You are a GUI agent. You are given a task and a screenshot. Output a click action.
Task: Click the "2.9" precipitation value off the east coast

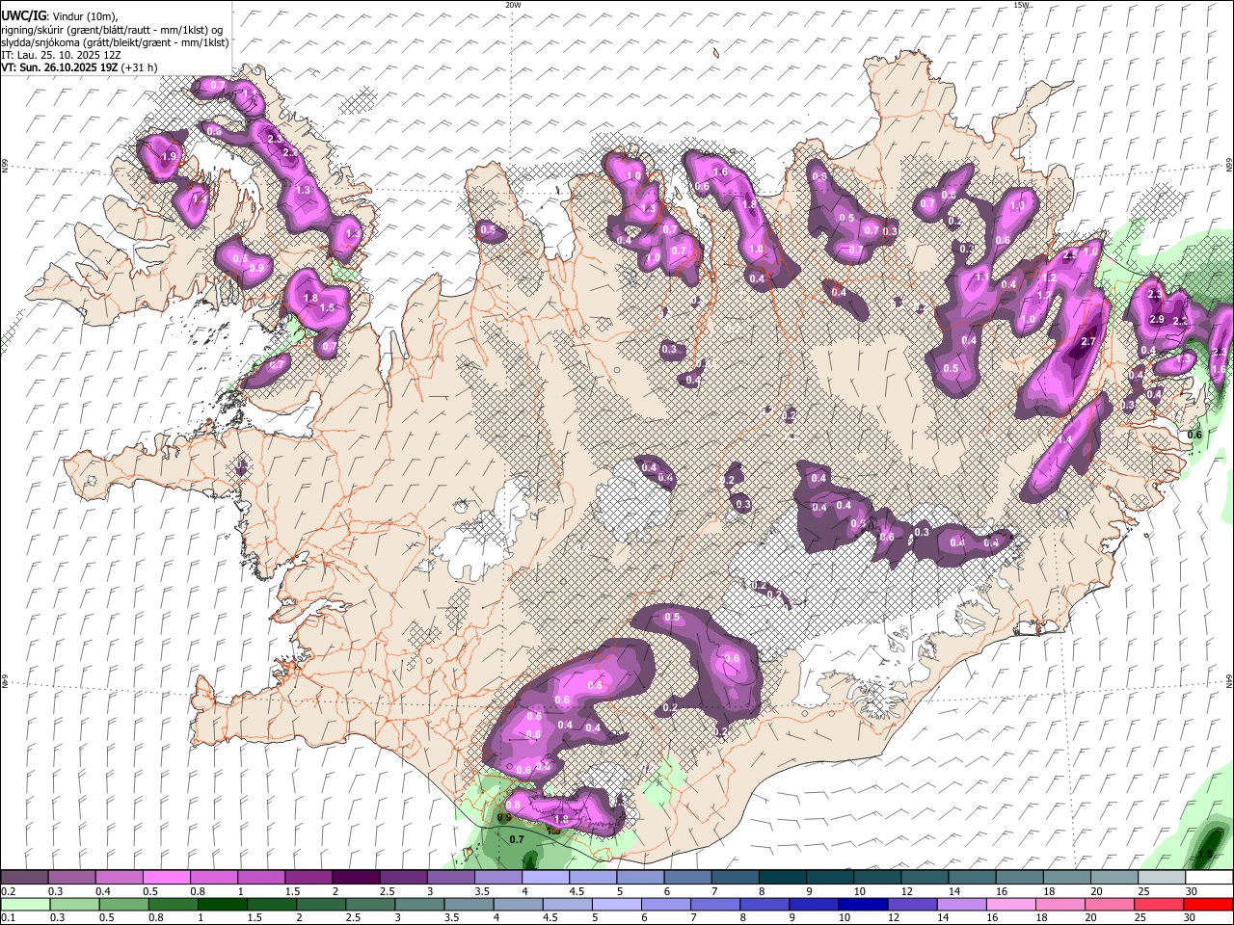pos(1157,319)
